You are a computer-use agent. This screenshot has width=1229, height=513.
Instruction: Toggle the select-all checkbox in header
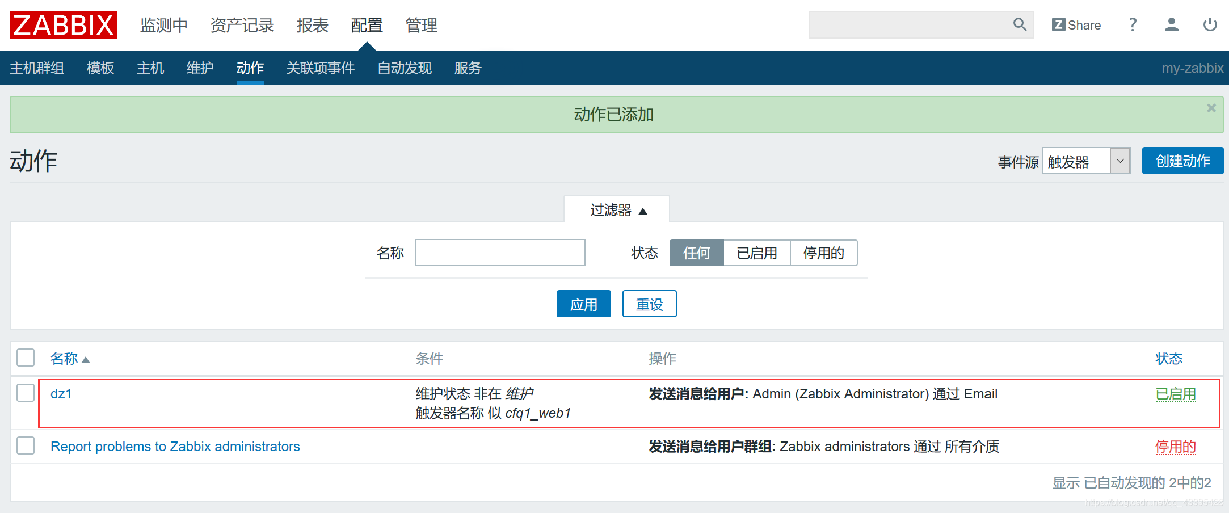pos(26,358)
